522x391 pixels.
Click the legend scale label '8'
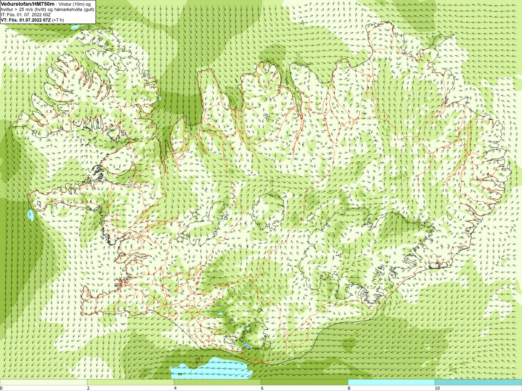[349, 388]
